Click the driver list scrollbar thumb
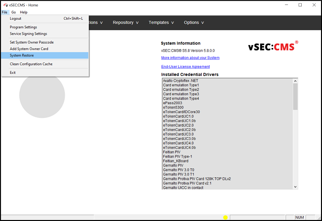This screenshot has width=322, height=221. (x=295, y=97)
